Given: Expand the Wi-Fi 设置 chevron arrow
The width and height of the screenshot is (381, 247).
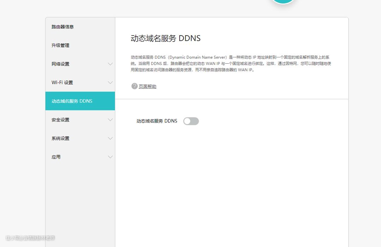Looking at the screenshot, I should 110,83.
